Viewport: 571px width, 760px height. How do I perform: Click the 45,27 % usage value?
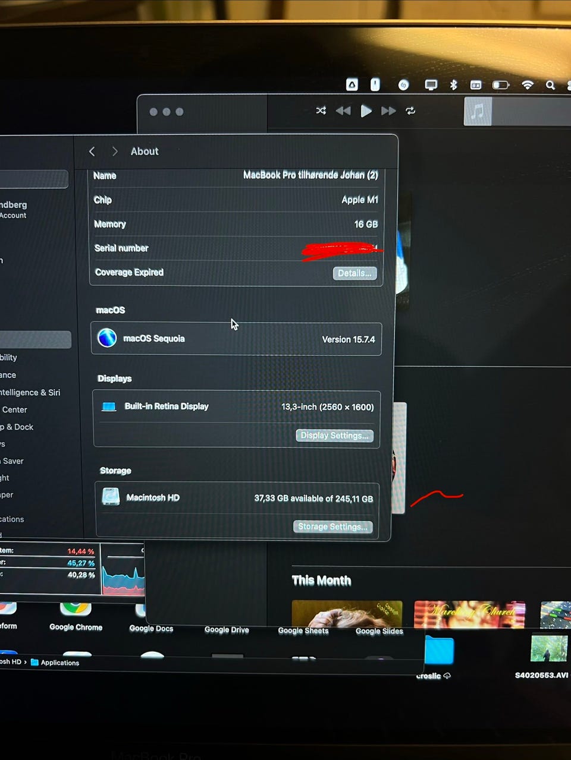point(81,563)
